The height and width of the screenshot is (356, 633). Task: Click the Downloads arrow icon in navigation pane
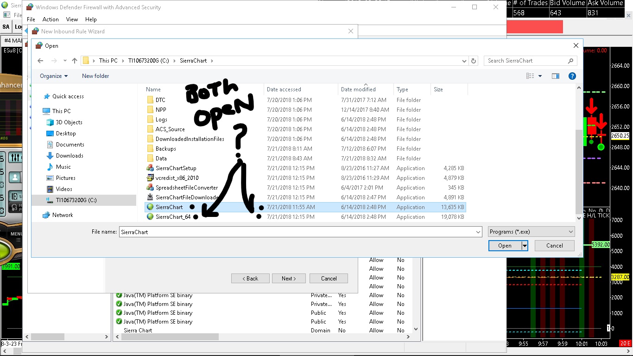pos(50,156)
